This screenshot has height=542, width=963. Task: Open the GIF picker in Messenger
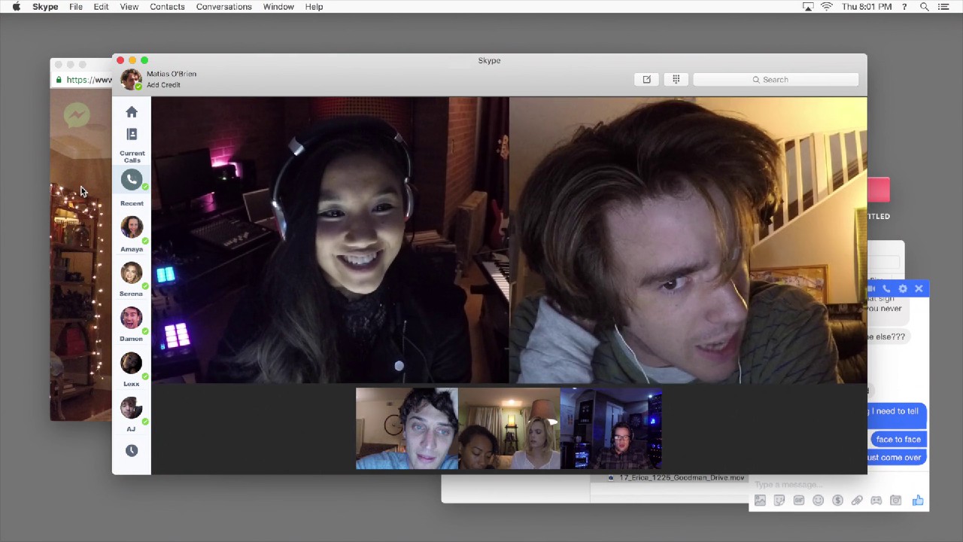799,501
